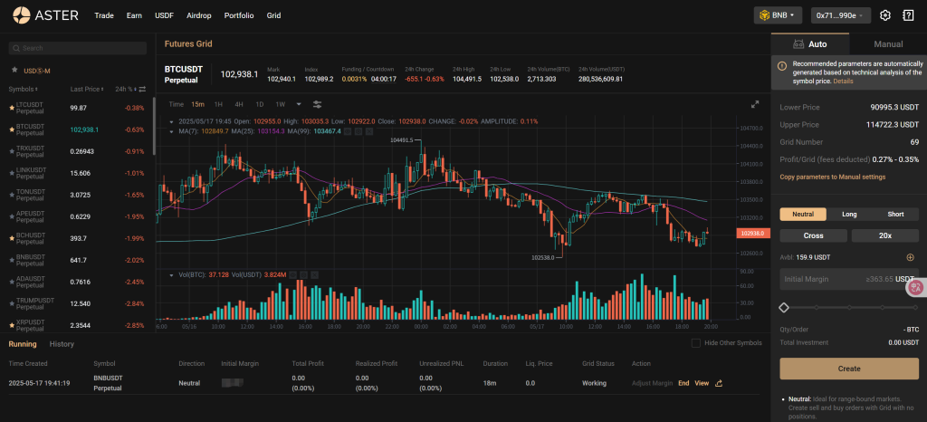Open the Earn menu
This screenshot has height=422, width=927.
(134, 15)
